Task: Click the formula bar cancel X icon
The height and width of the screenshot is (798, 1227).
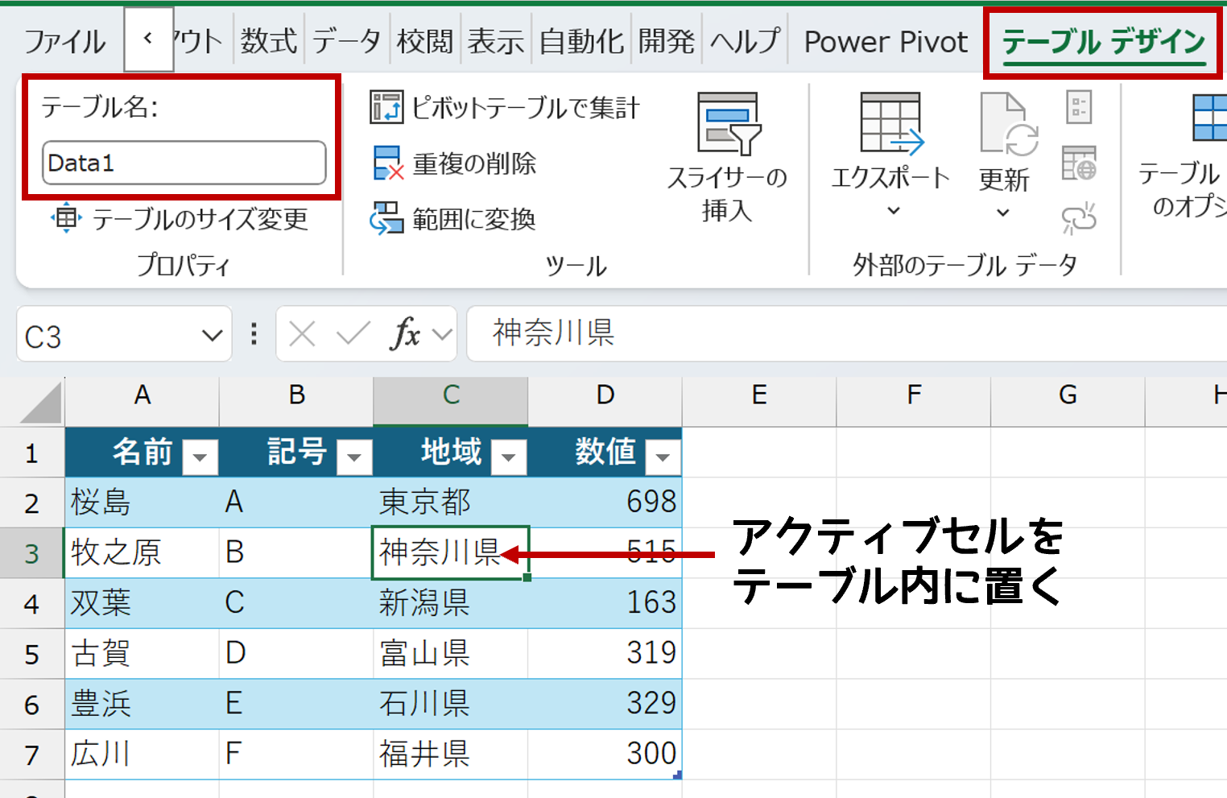Action: pos(302,333)
